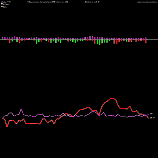The width and height of the screenshot is (158, 158).
Task: Click the 'ompany) MunafaSutra' text at top right
Action: pyautogui.click(x=148, y=2)
